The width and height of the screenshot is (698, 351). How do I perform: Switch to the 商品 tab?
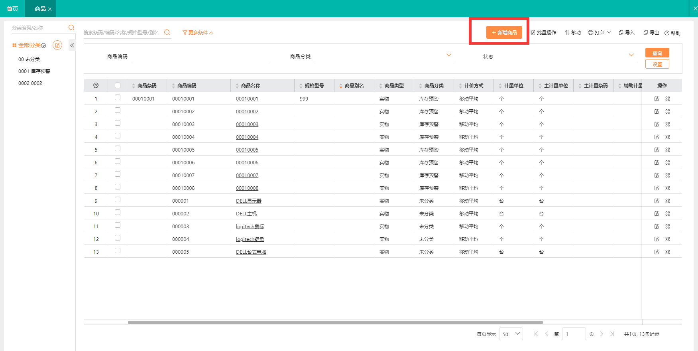tap(40, 9)
